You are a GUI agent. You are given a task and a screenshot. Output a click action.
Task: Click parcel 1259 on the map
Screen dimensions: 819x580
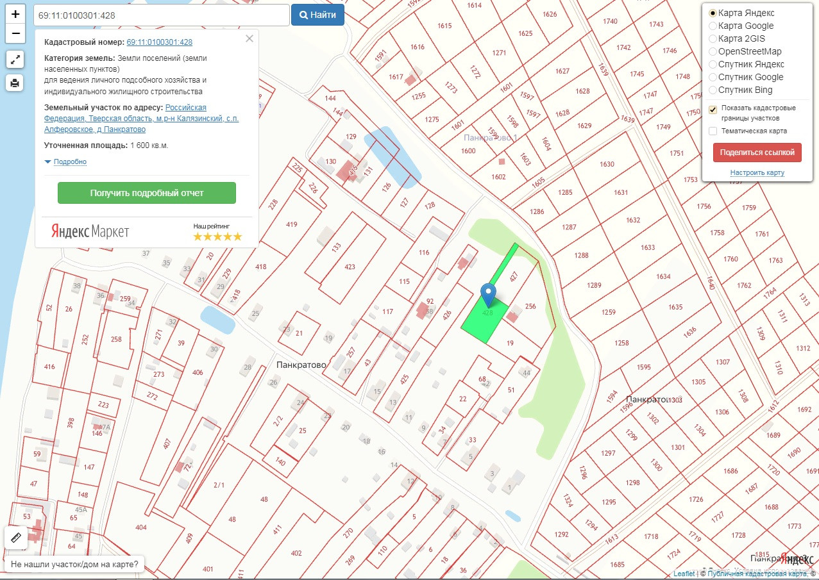(609, 312)
